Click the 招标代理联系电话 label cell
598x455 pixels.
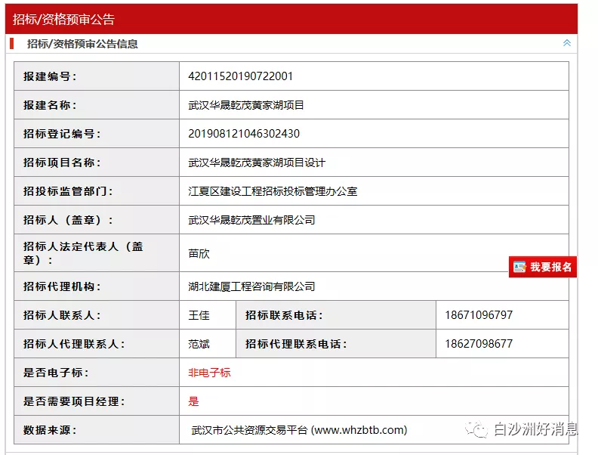[x=335, y=344]
